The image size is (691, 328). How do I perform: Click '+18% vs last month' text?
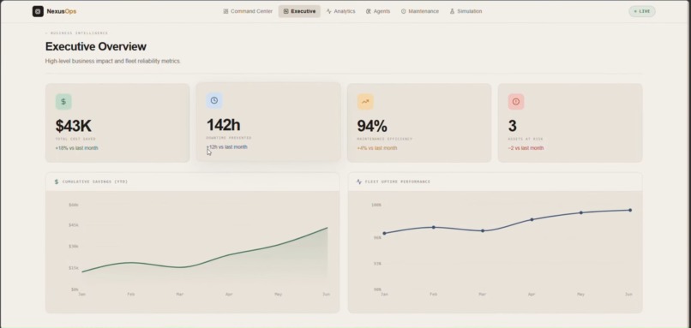tap(76, 148)
